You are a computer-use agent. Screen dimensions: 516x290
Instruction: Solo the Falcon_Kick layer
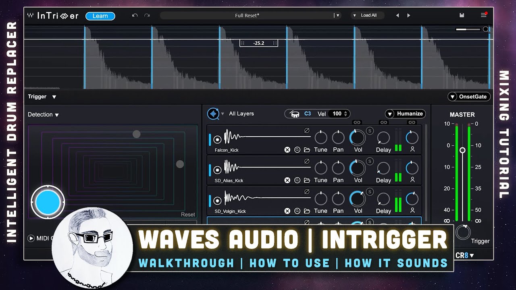370,130
